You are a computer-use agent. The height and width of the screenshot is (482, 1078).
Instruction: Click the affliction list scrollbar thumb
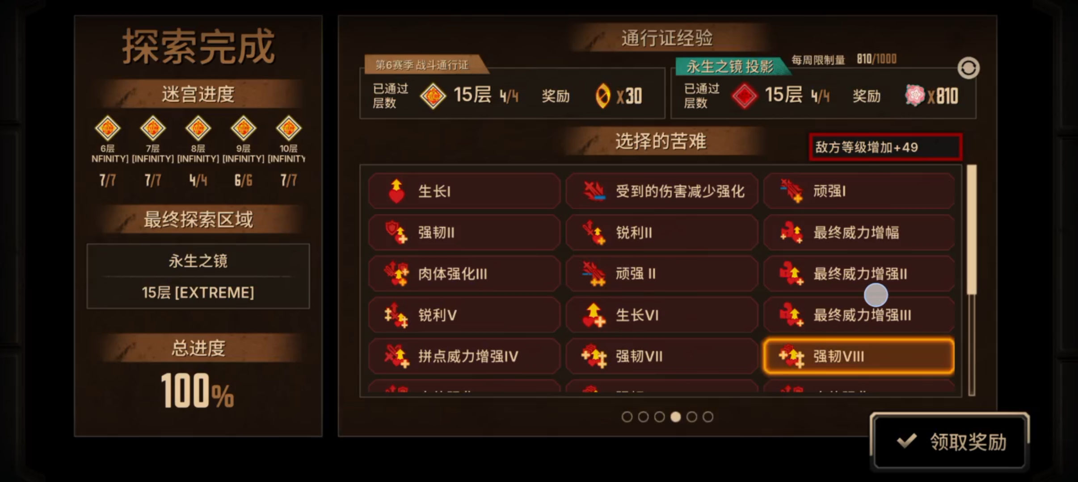coord(972,229)
